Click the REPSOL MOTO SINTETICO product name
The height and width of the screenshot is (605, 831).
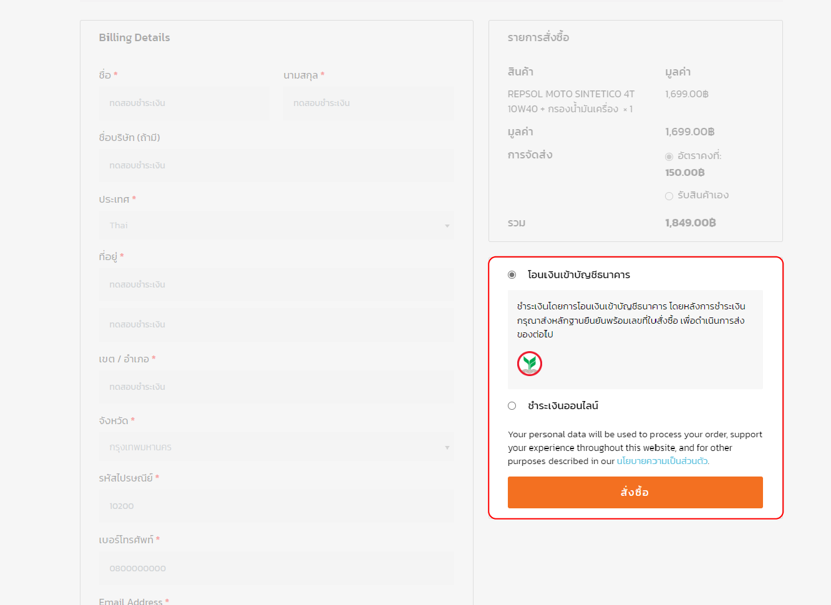[571, 101]
